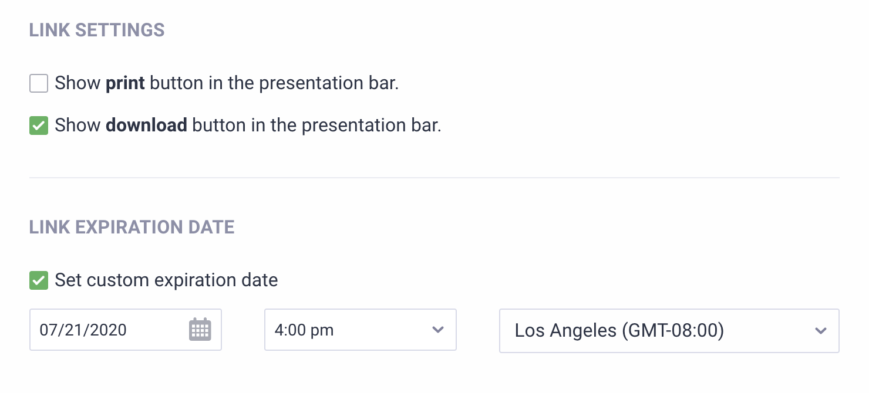Click the "4:00 pm" time value text
The width and height of the screenshot is (869, 393).
304,330
